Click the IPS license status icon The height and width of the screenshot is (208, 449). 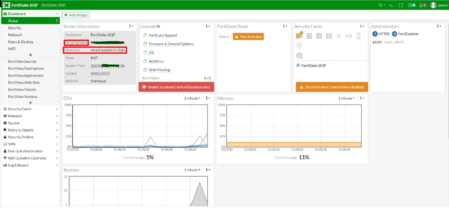145,53
